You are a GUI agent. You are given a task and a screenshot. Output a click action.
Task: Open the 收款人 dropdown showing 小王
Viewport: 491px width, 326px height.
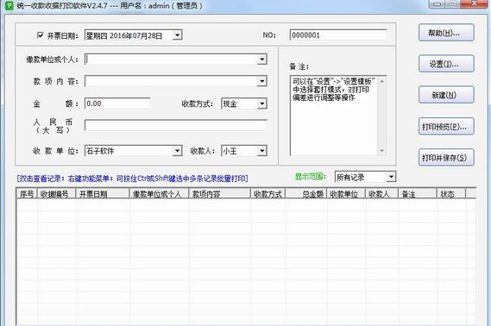[x=262, y=151]
